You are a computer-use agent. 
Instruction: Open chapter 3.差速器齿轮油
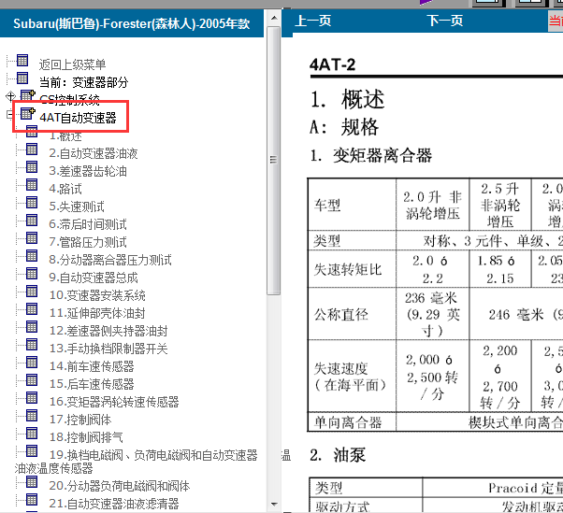pos(88,171)
